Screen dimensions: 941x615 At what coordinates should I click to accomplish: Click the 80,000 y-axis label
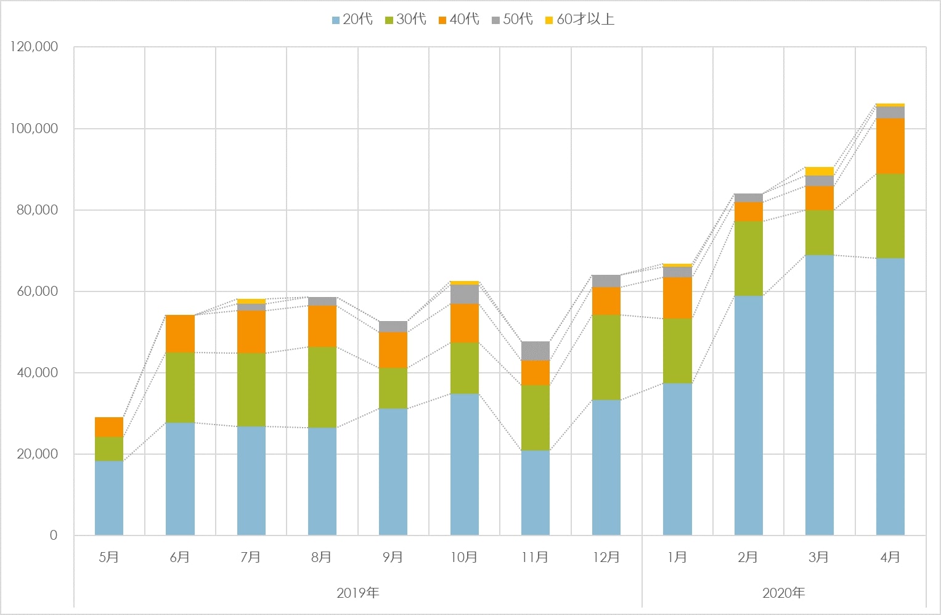[x=37, y=210]
